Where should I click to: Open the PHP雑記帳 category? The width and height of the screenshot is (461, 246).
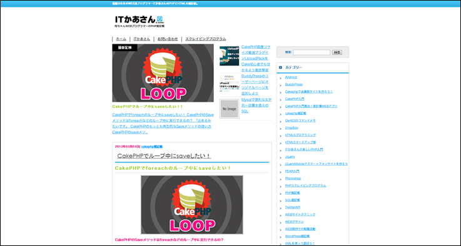pos(293,193)
